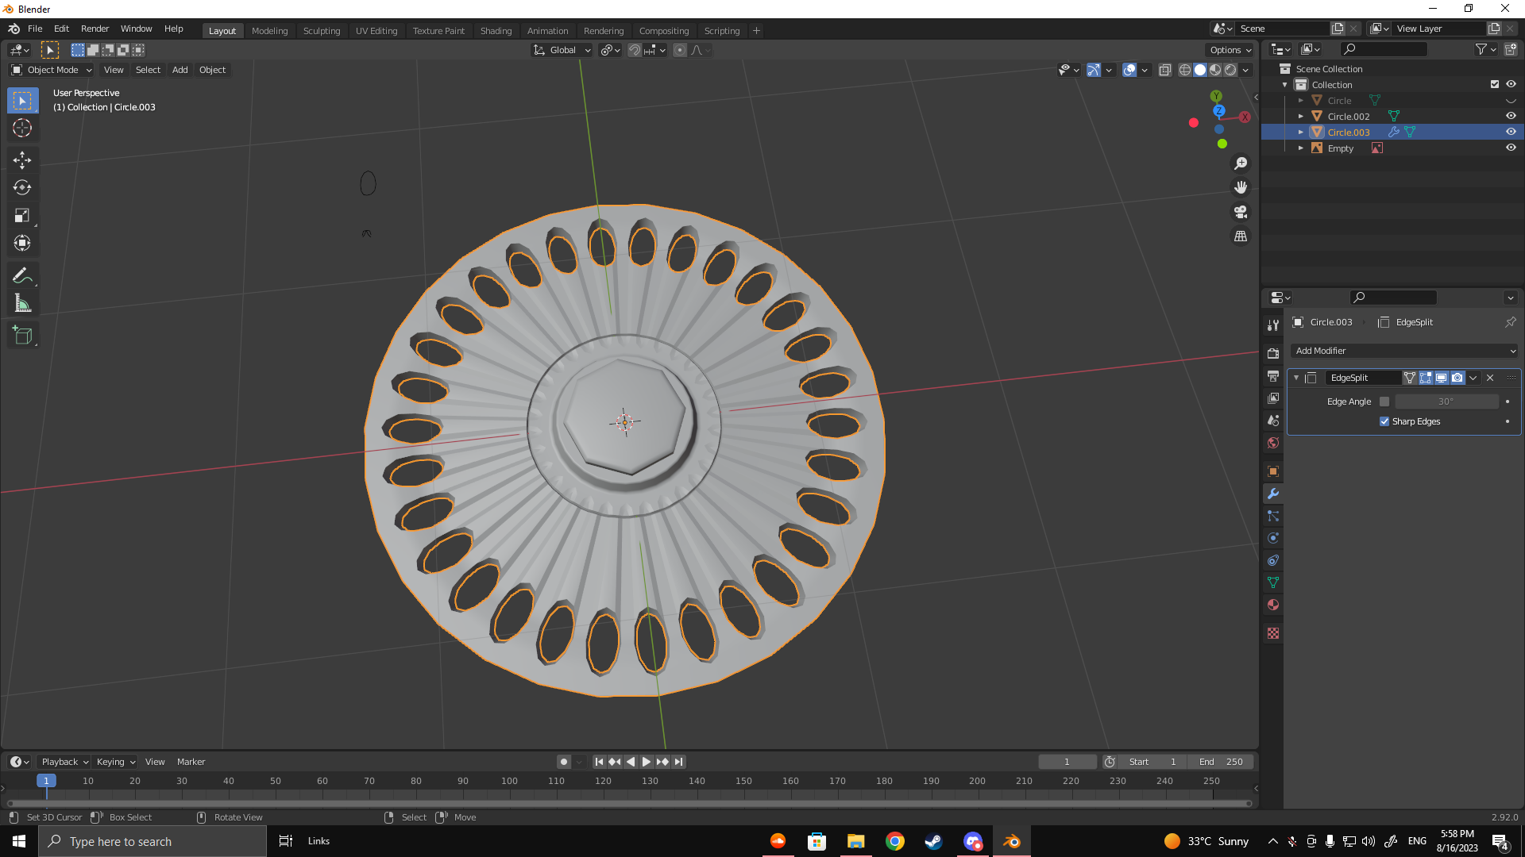Image resolution: width=1525 pixels, height=857 pixels.
Task: Open the Object Data properties tab
Action: 1273,582
